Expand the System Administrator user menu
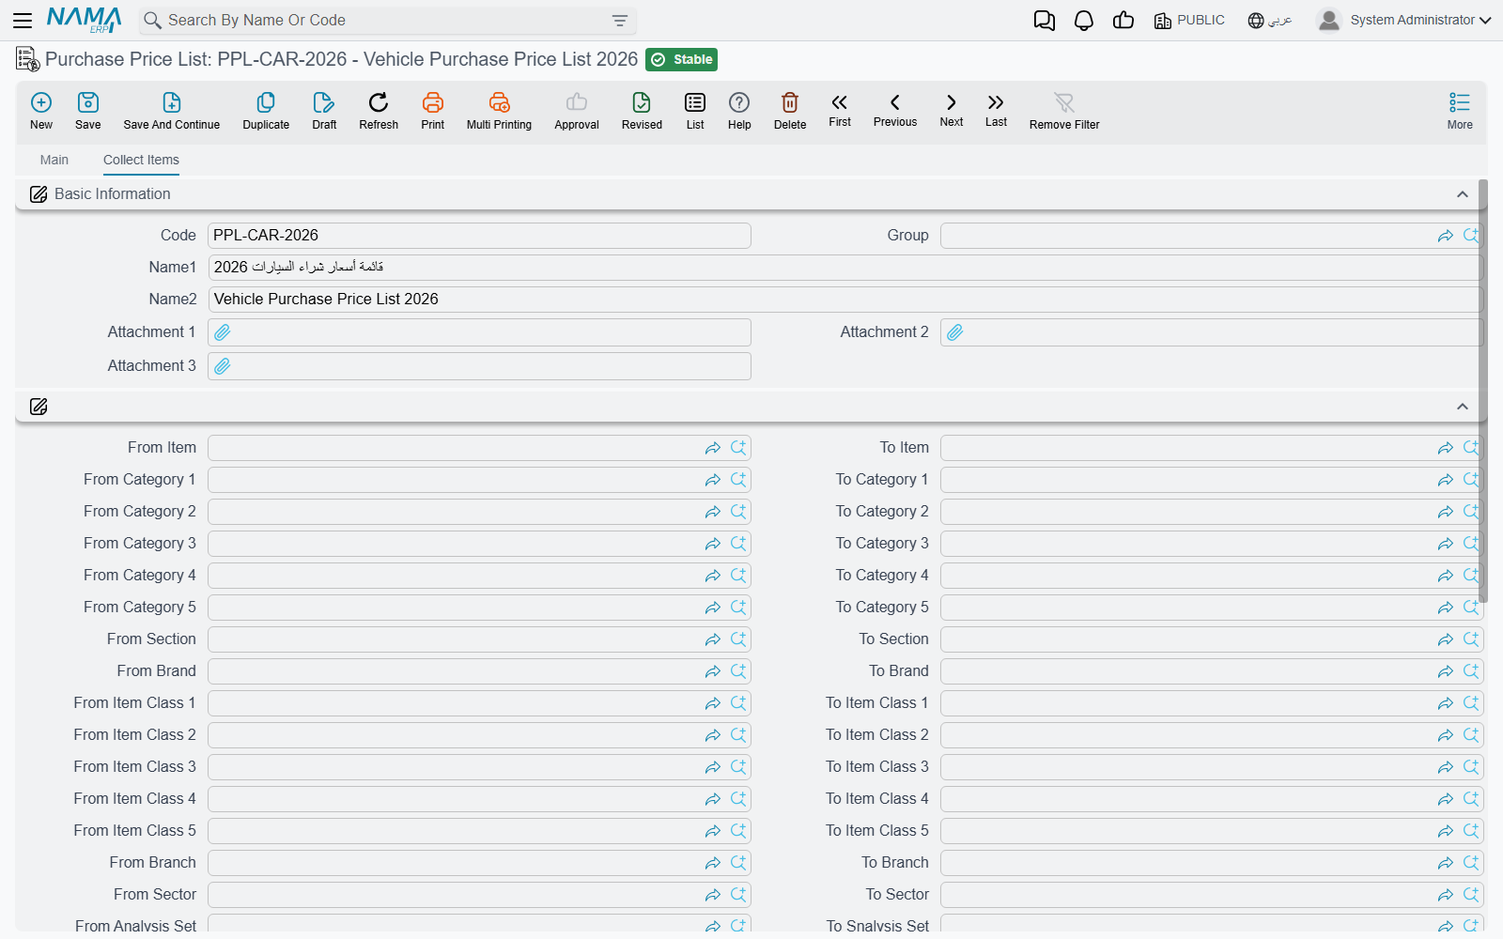The height and width of the screenshot is (939, 1503). [1404, 21]
